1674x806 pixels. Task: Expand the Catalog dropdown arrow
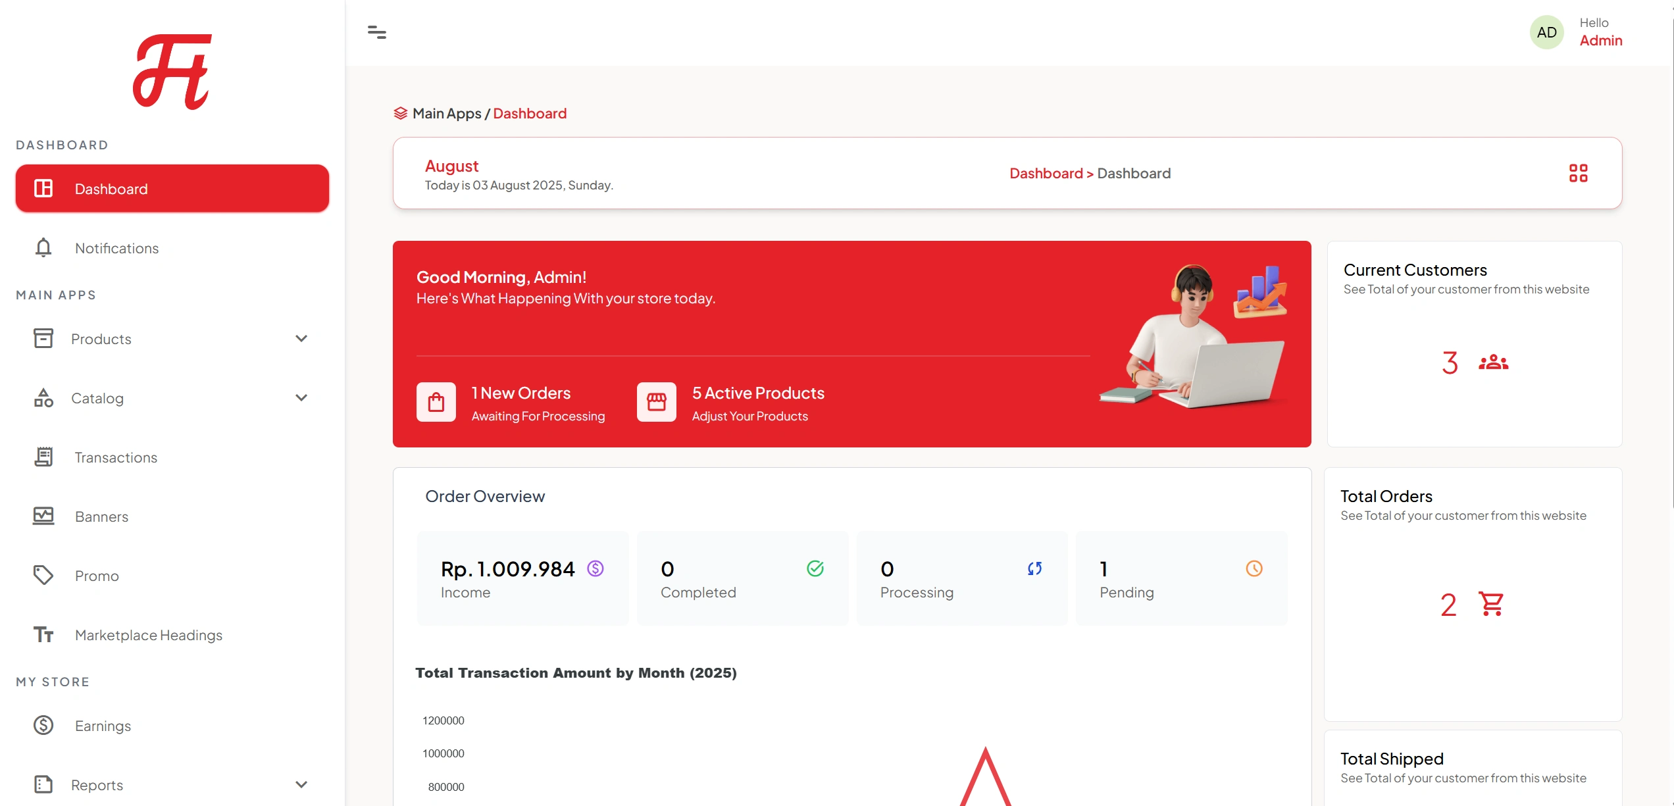(x=301, y=397)
